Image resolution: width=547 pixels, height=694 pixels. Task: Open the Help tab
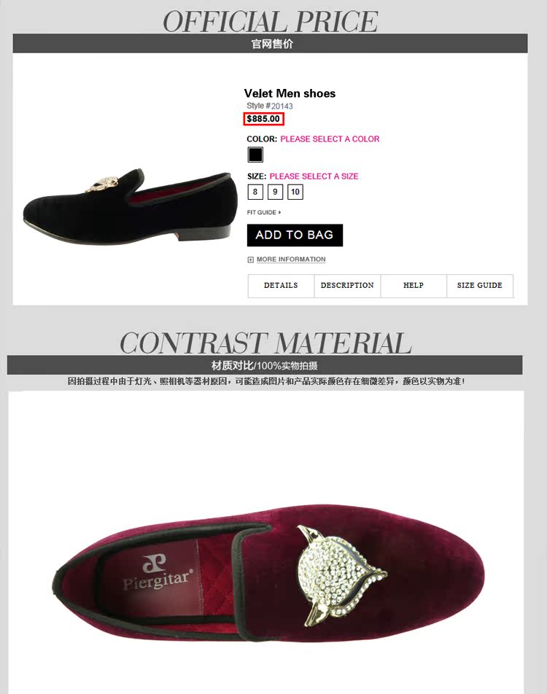(414, 286)
